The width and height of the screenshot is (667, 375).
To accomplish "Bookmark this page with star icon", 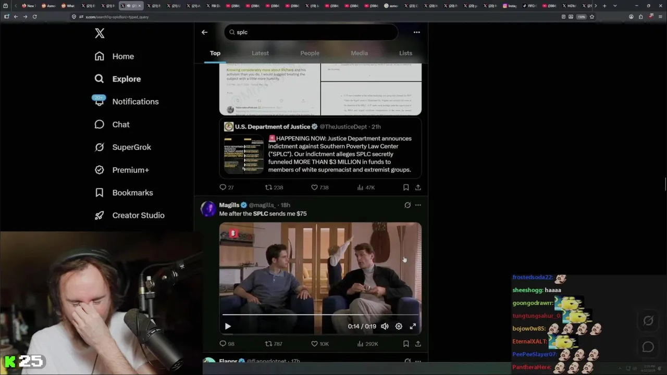I will pos(591,17).
